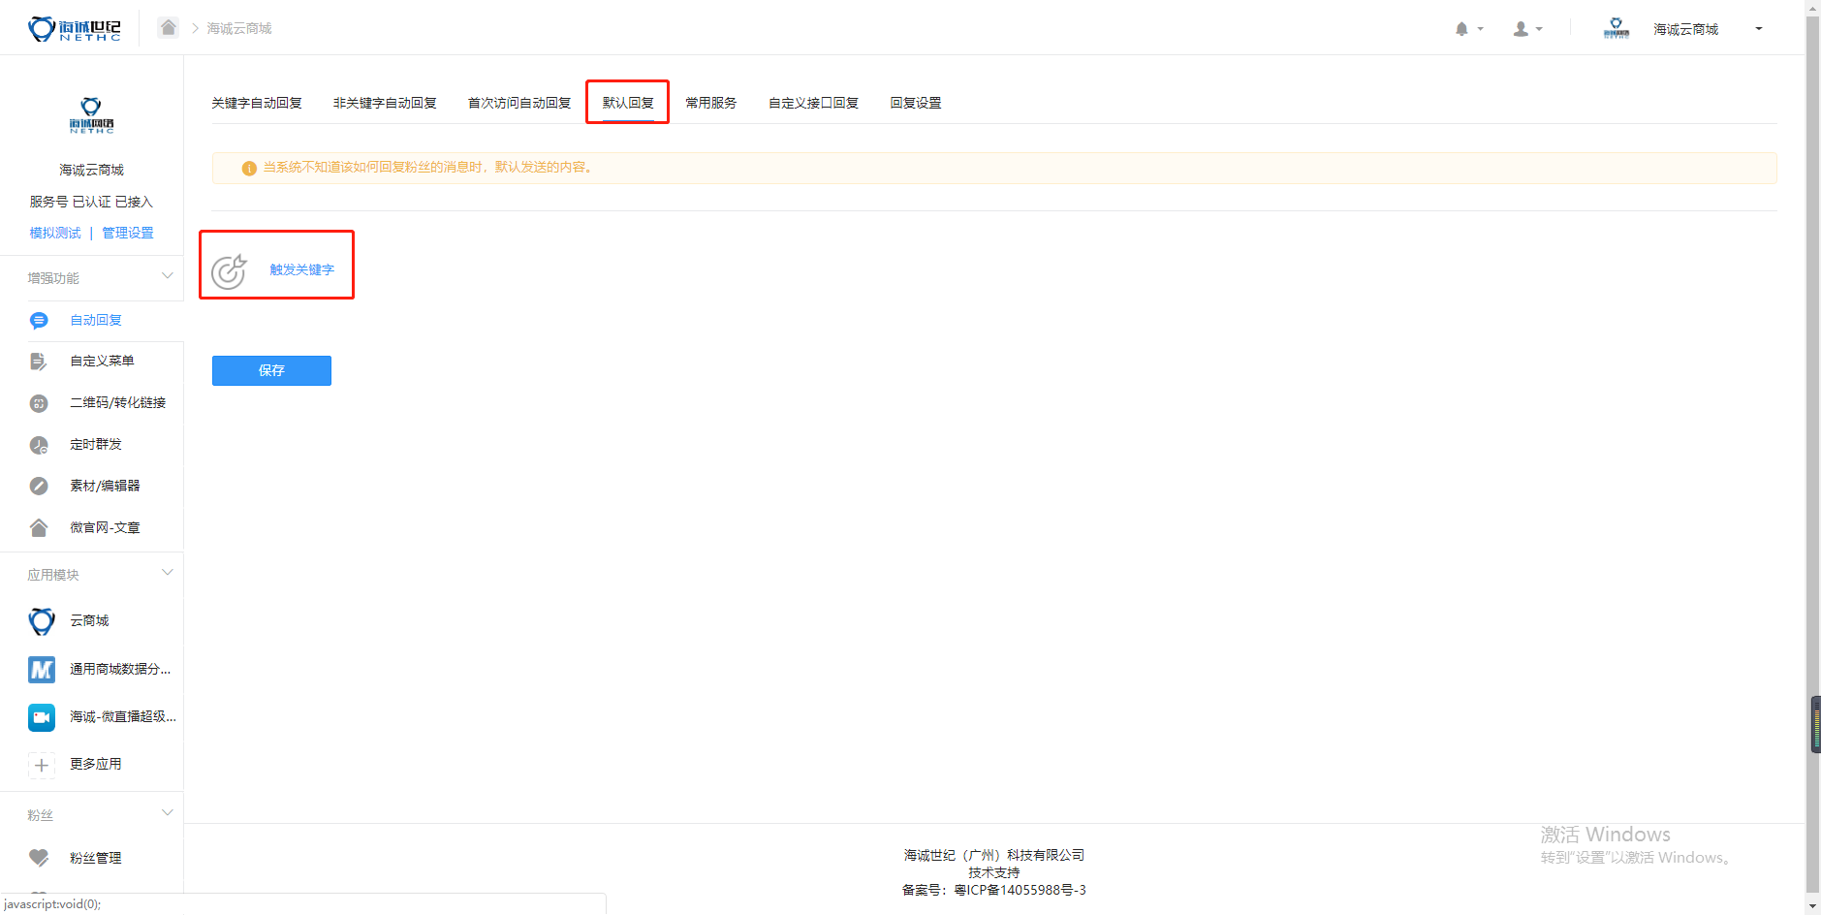Open the 常用服务 tab

pos(711,103)
